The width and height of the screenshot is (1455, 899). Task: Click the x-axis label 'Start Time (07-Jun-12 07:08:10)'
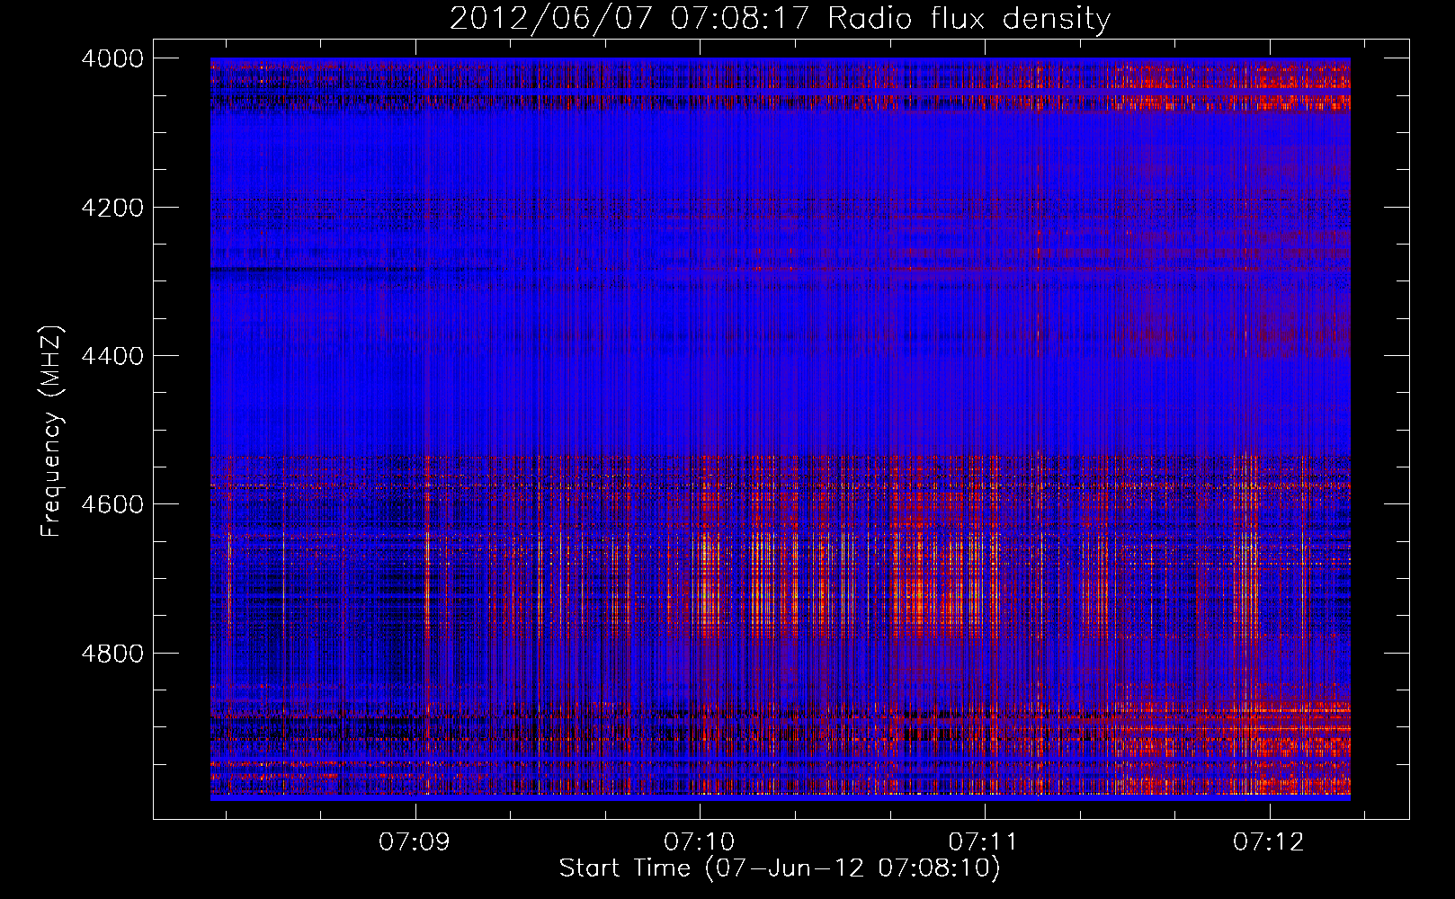(780, 868)
